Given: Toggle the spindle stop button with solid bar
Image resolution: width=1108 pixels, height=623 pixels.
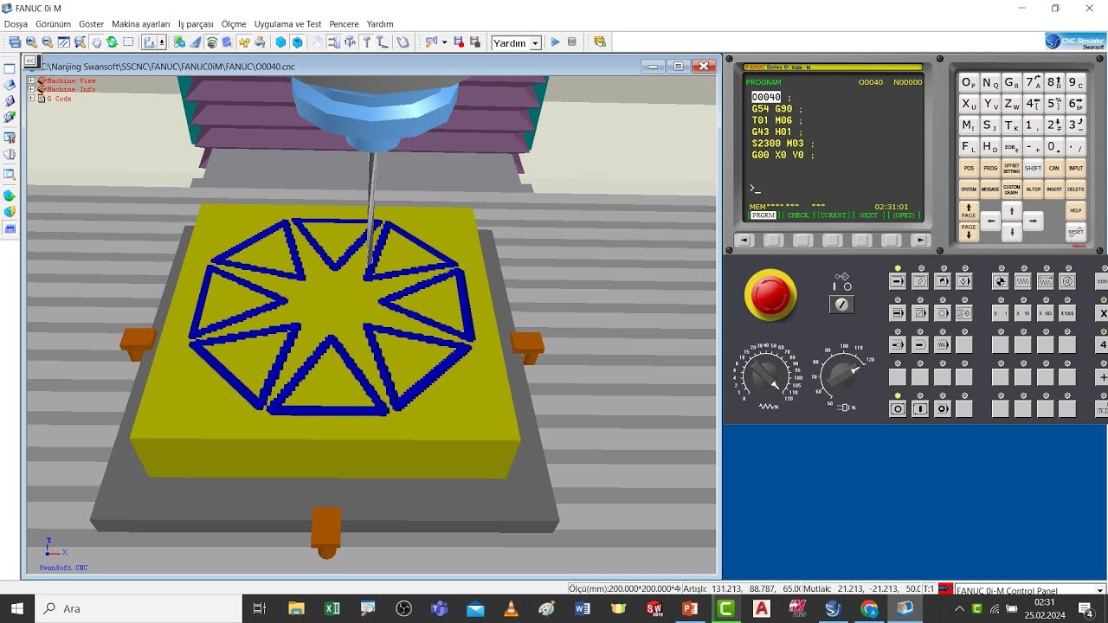Looking at the screenshot, I should (x=920, y=408).
